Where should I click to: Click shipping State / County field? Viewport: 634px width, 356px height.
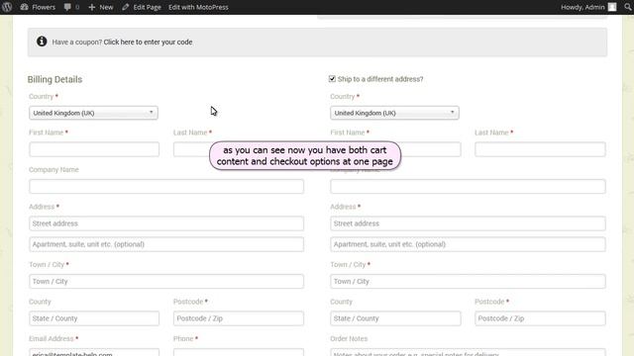[395, 318]
